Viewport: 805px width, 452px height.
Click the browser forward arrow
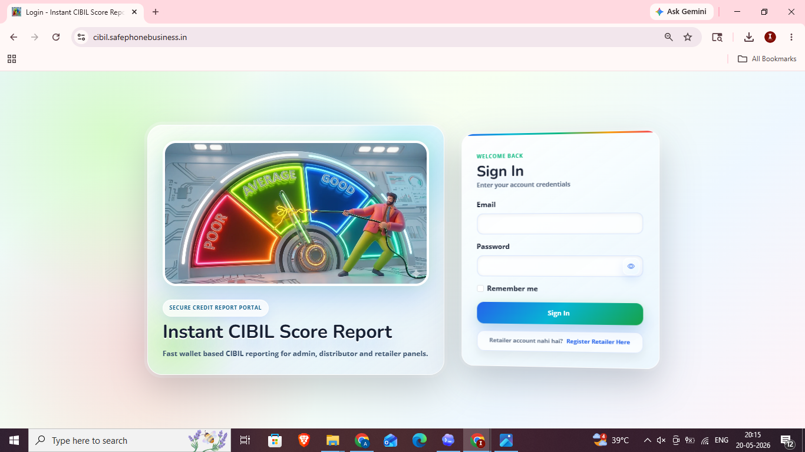pos(35,37)
